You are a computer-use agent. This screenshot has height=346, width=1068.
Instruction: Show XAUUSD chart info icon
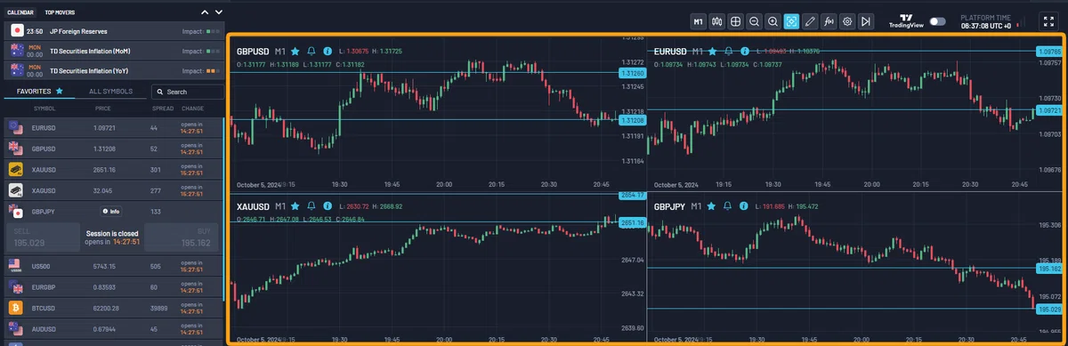(328, 205)
